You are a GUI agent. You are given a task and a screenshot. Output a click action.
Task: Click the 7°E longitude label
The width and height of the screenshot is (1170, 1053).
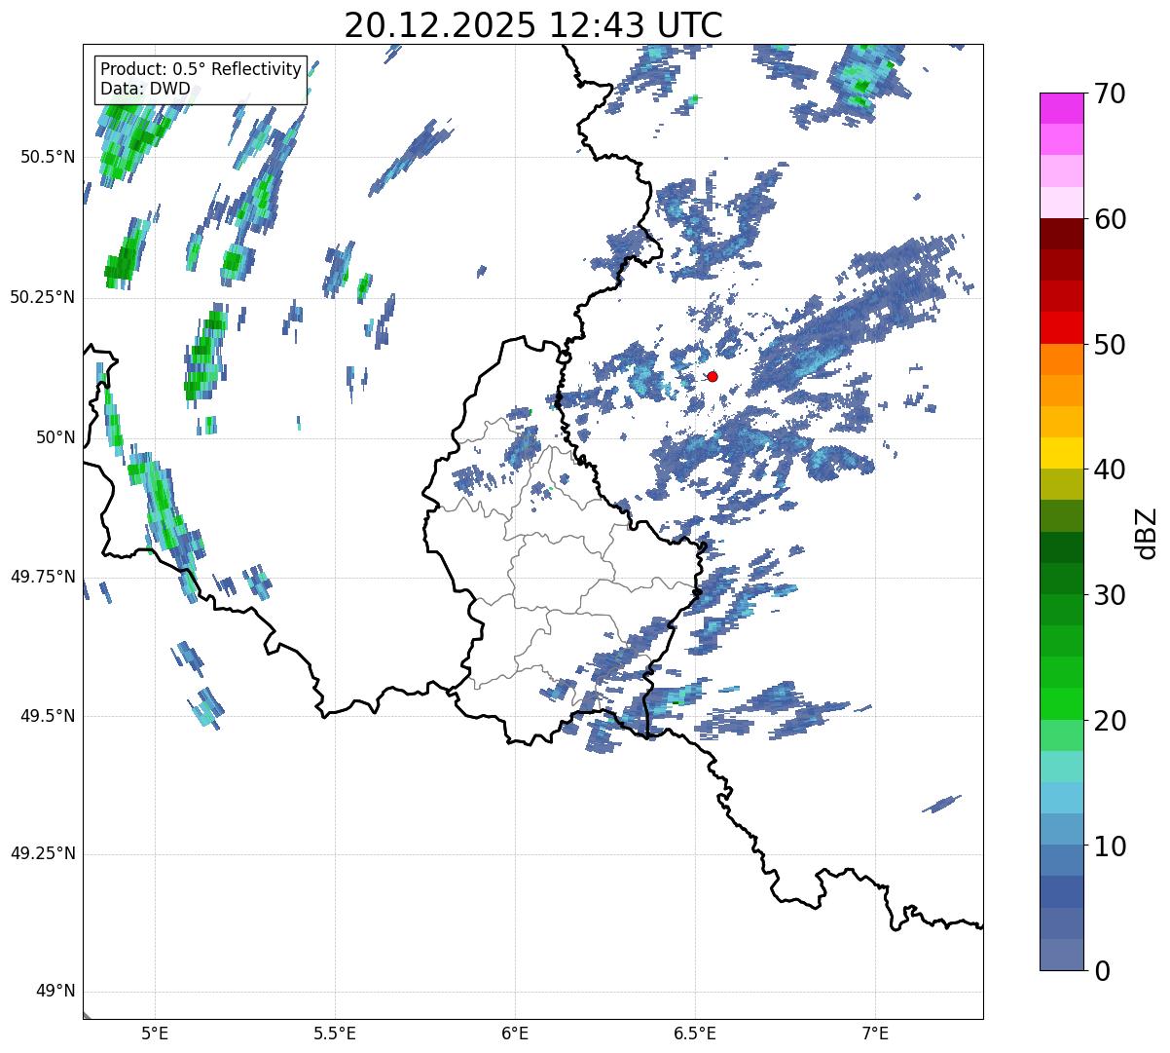tap(876, 1033)
